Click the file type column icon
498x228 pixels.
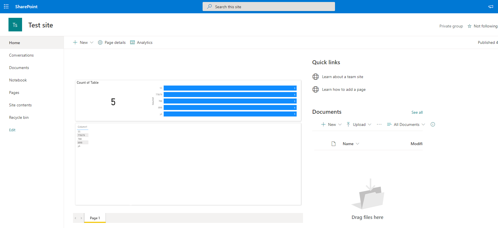point(334,144)
